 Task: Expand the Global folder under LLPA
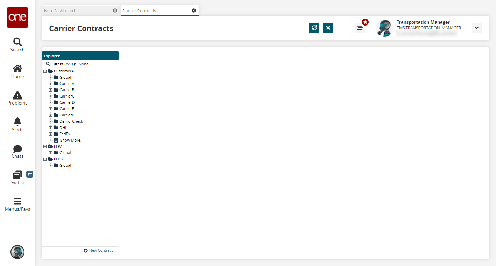[50, 153]
